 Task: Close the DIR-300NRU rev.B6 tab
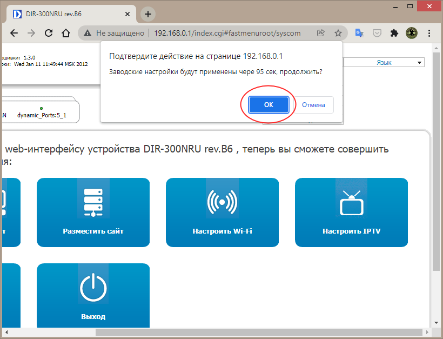[x=127, y=14]
